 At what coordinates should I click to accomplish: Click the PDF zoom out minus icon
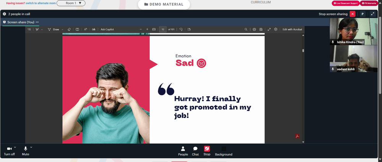141,29
